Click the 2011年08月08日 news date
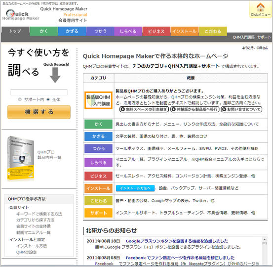273x267 pixels. click(x=103, y=258)
